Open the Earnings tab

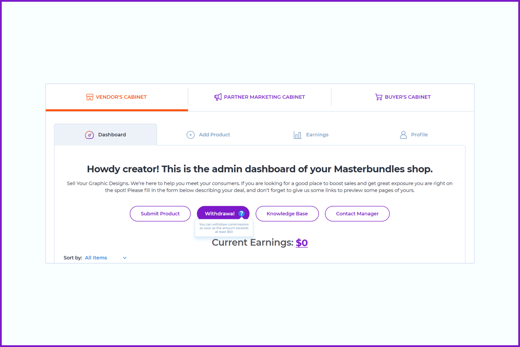click(311, 135)
